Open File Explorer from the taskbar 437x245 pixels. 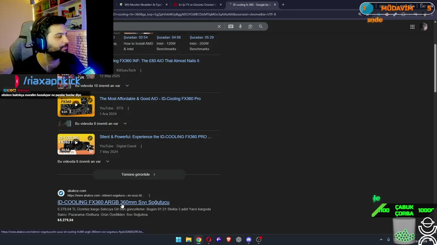(x=188, y=240)
